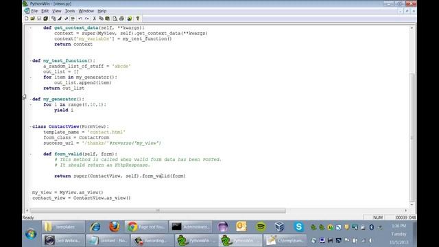Click the 'yield i' code line
This screenshot has height=247, width=439.
pos(64,110)
